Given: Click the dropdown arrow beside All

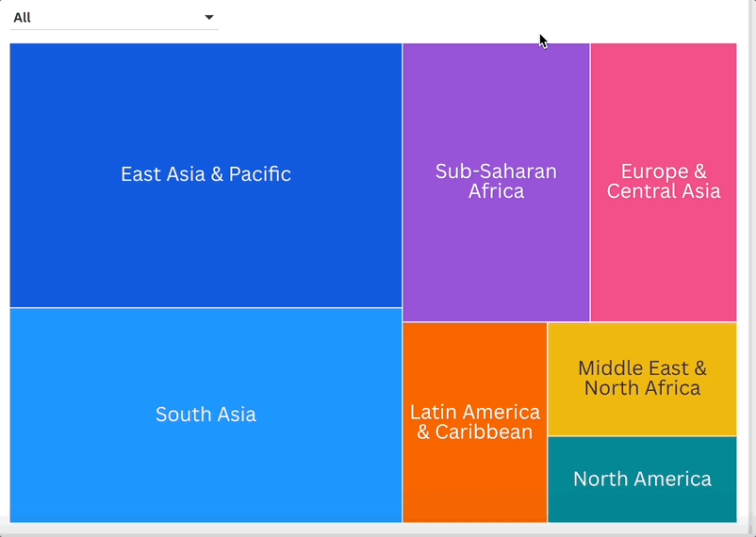Looking at the screenshot, I should pyautogui.click(x=209, y=17).
